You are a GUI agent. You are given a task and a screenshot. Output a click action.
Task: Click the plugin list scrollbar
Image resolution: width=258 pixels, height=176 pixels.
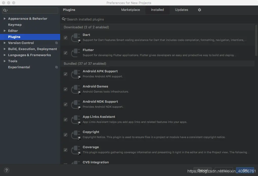click(x=256, y=40)
